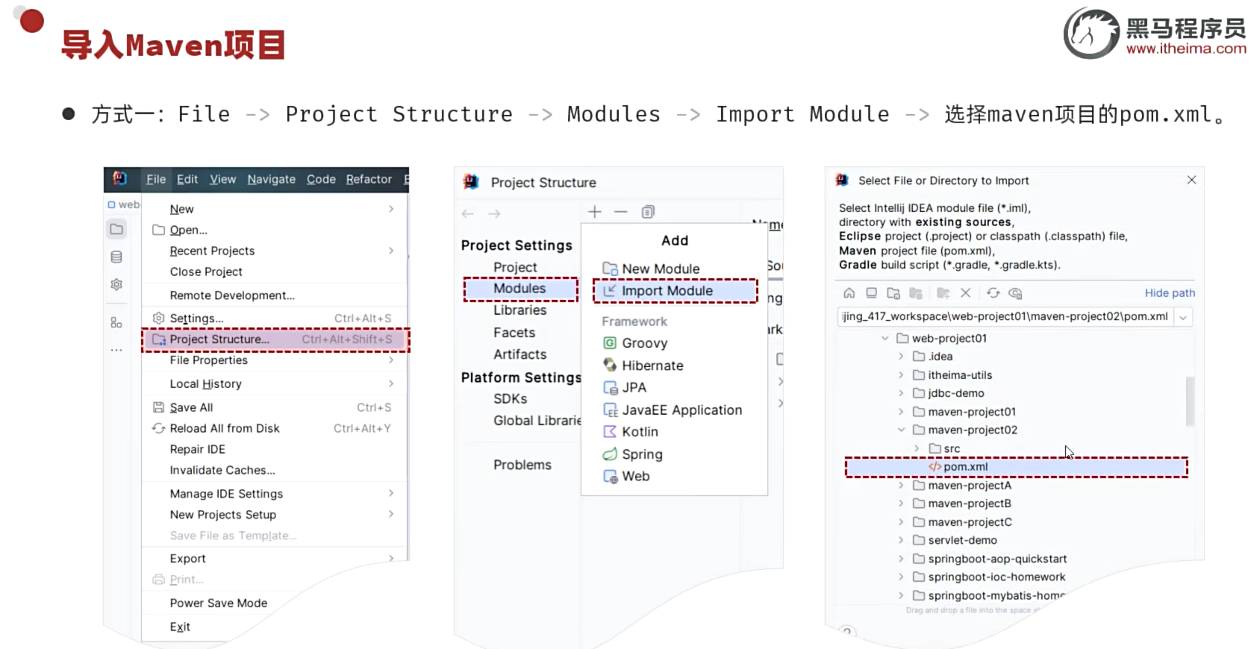Select Modules in Project Settings
Viewport: 1251px width, 649px height.
[520, 289]
